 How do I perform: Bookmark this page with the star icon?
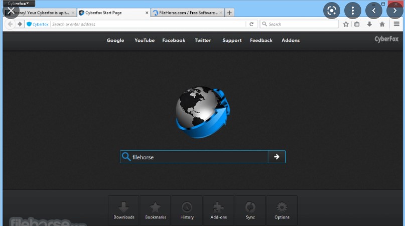346,24
